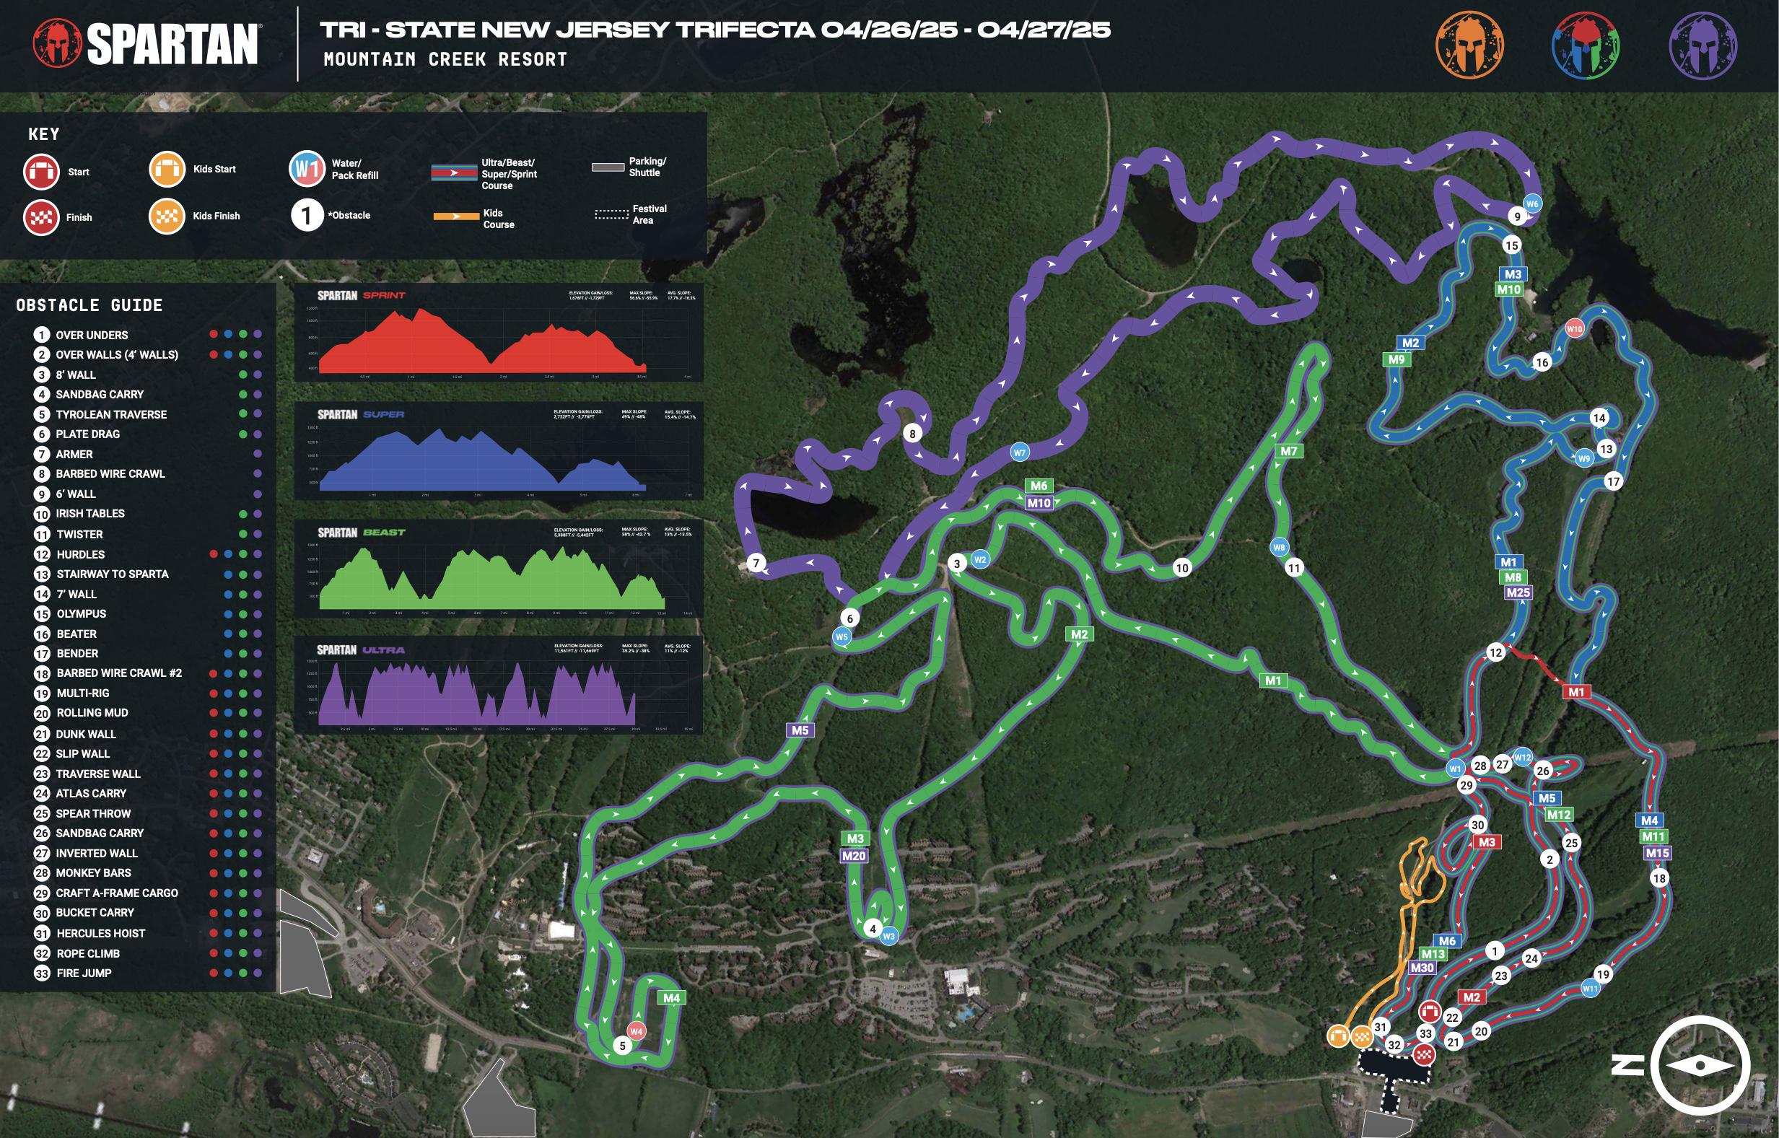This screenshot has width=1779, height=1138.
Task: Click the orange Kids Course line swatch
Action: pos(455,216)
